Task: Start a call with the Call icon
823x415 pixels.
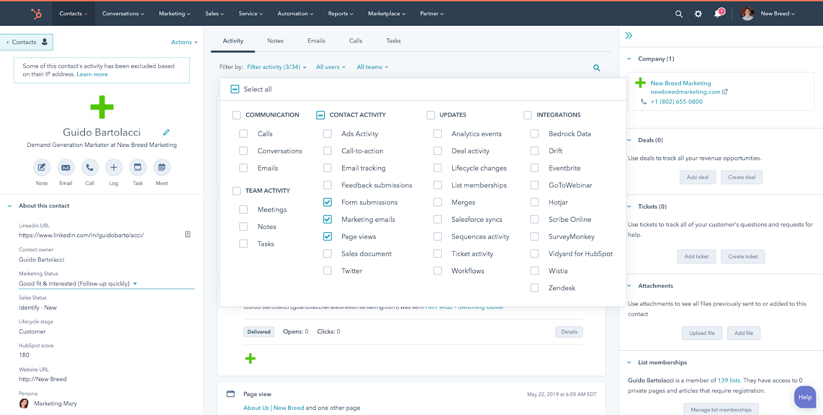Action: [90, 167]
